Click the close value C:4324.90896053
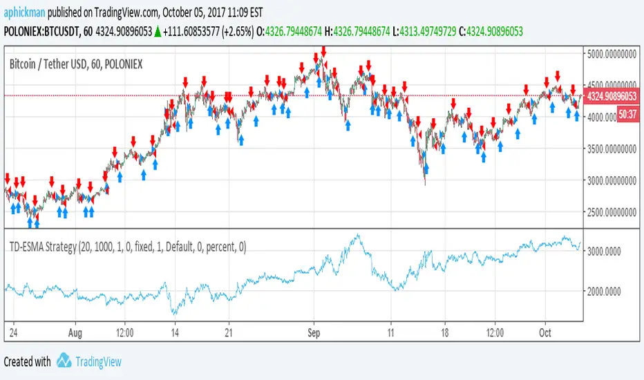The height and width of the screenshot is (380, 644). point(491,32)
